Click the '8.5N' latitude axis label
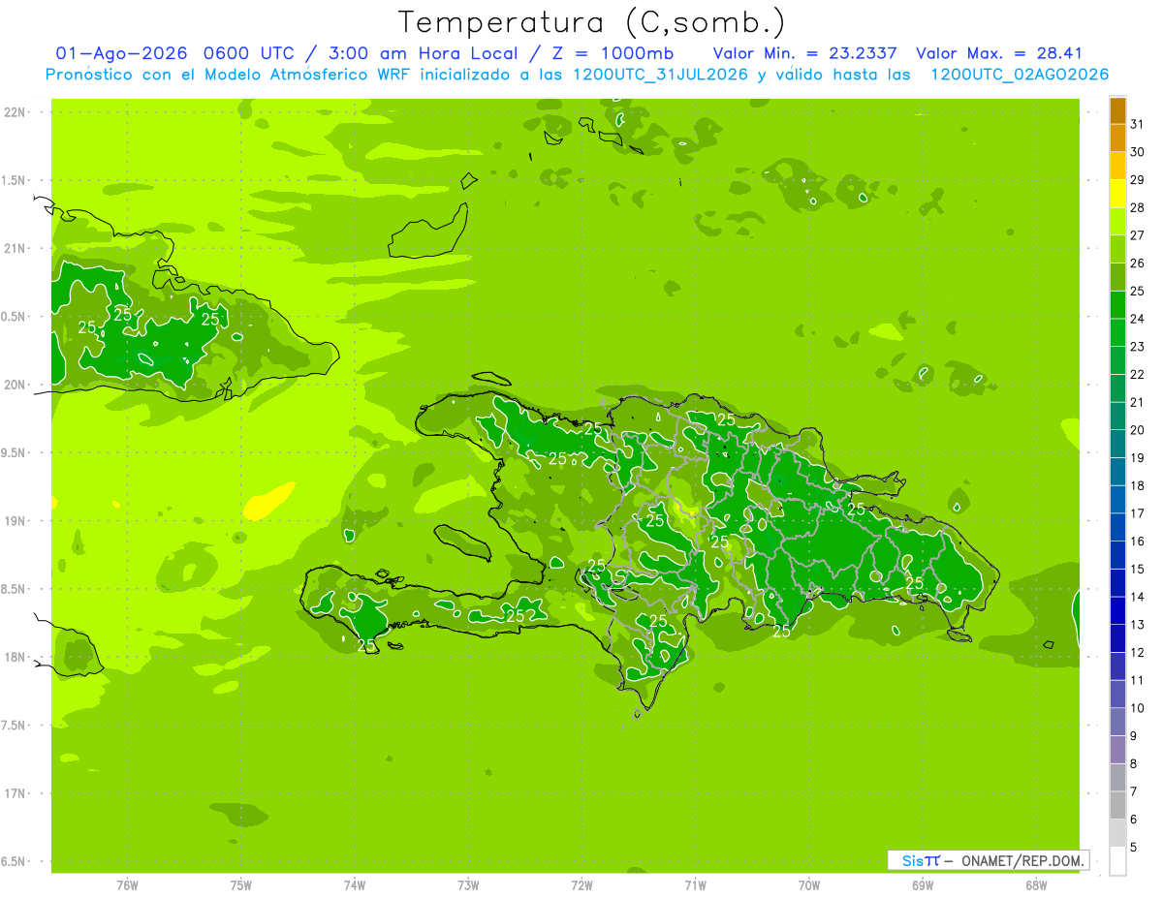 pos(14,589)
